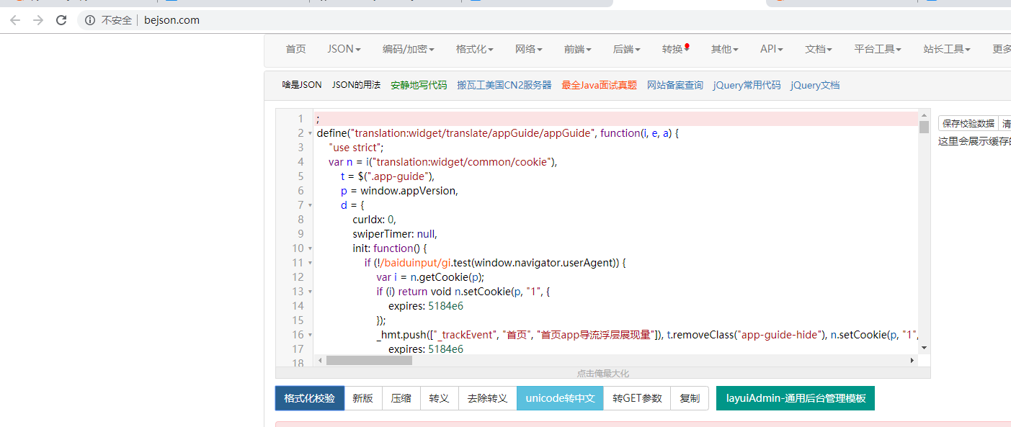Viewport: 1011px width, 427px height.
Task: Focus the address bar showing bejson.com
Action: [172, 20]
